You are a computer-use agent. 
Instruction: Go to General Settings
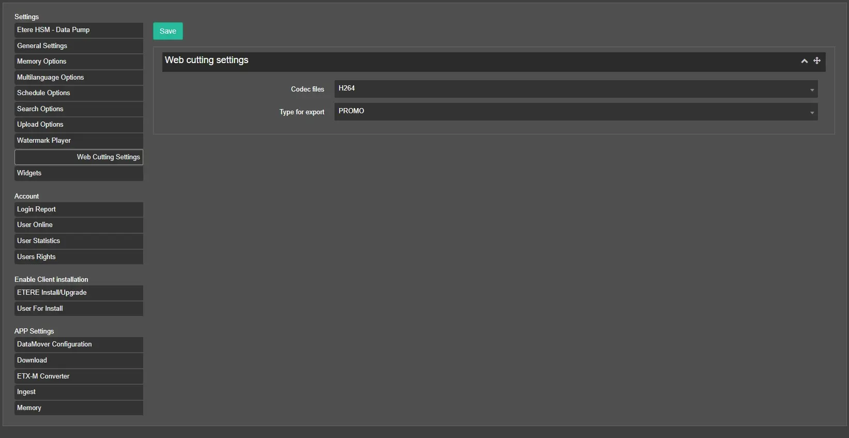point(79,46)
